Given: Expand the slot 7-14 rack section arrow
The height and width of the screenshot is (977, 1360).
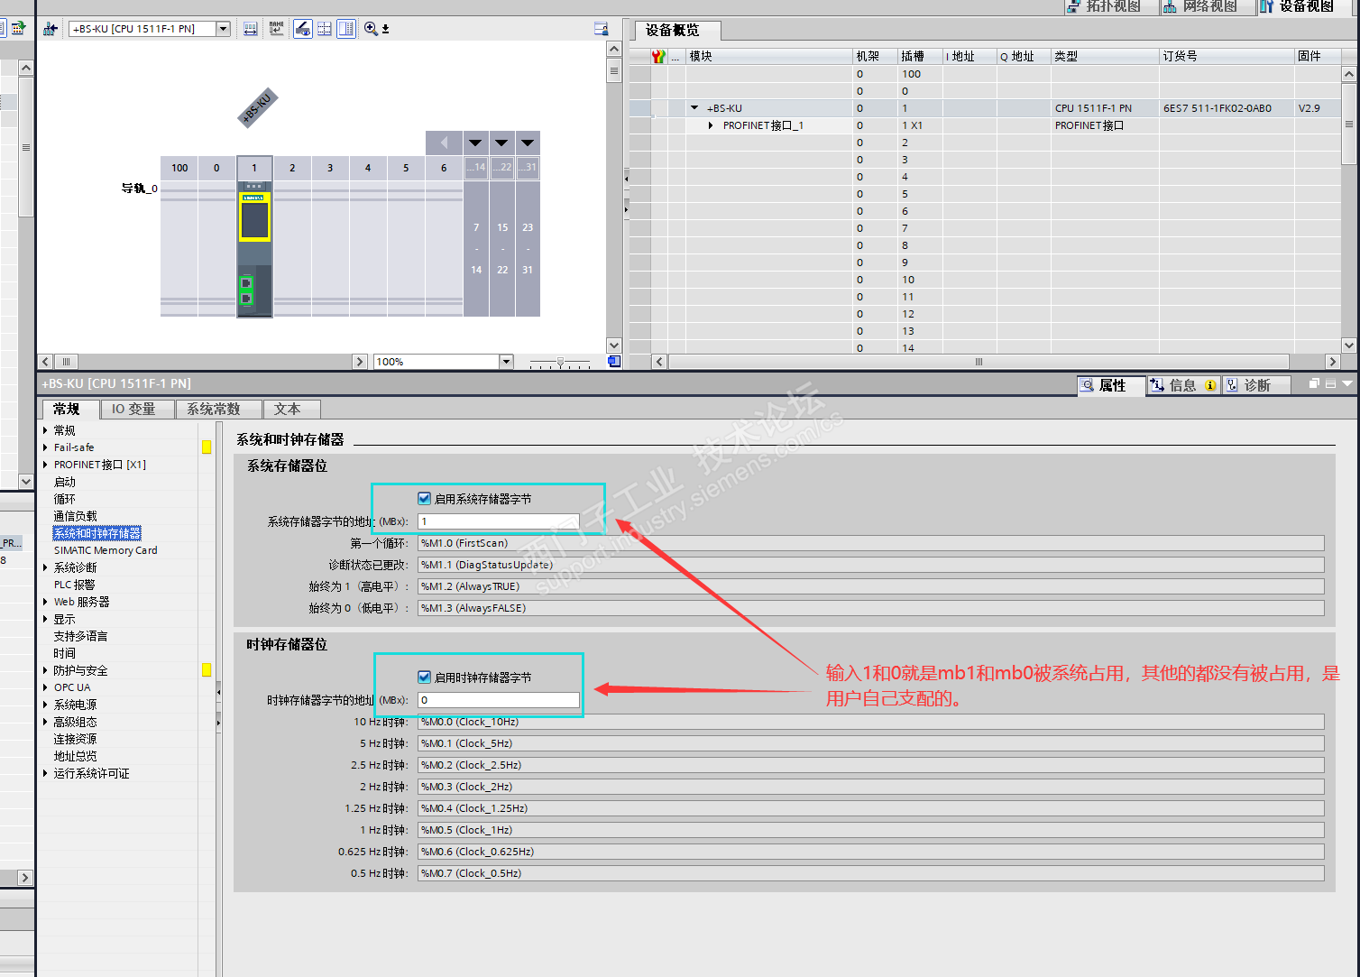Looking at the screenshot, I should coord(475,143).
